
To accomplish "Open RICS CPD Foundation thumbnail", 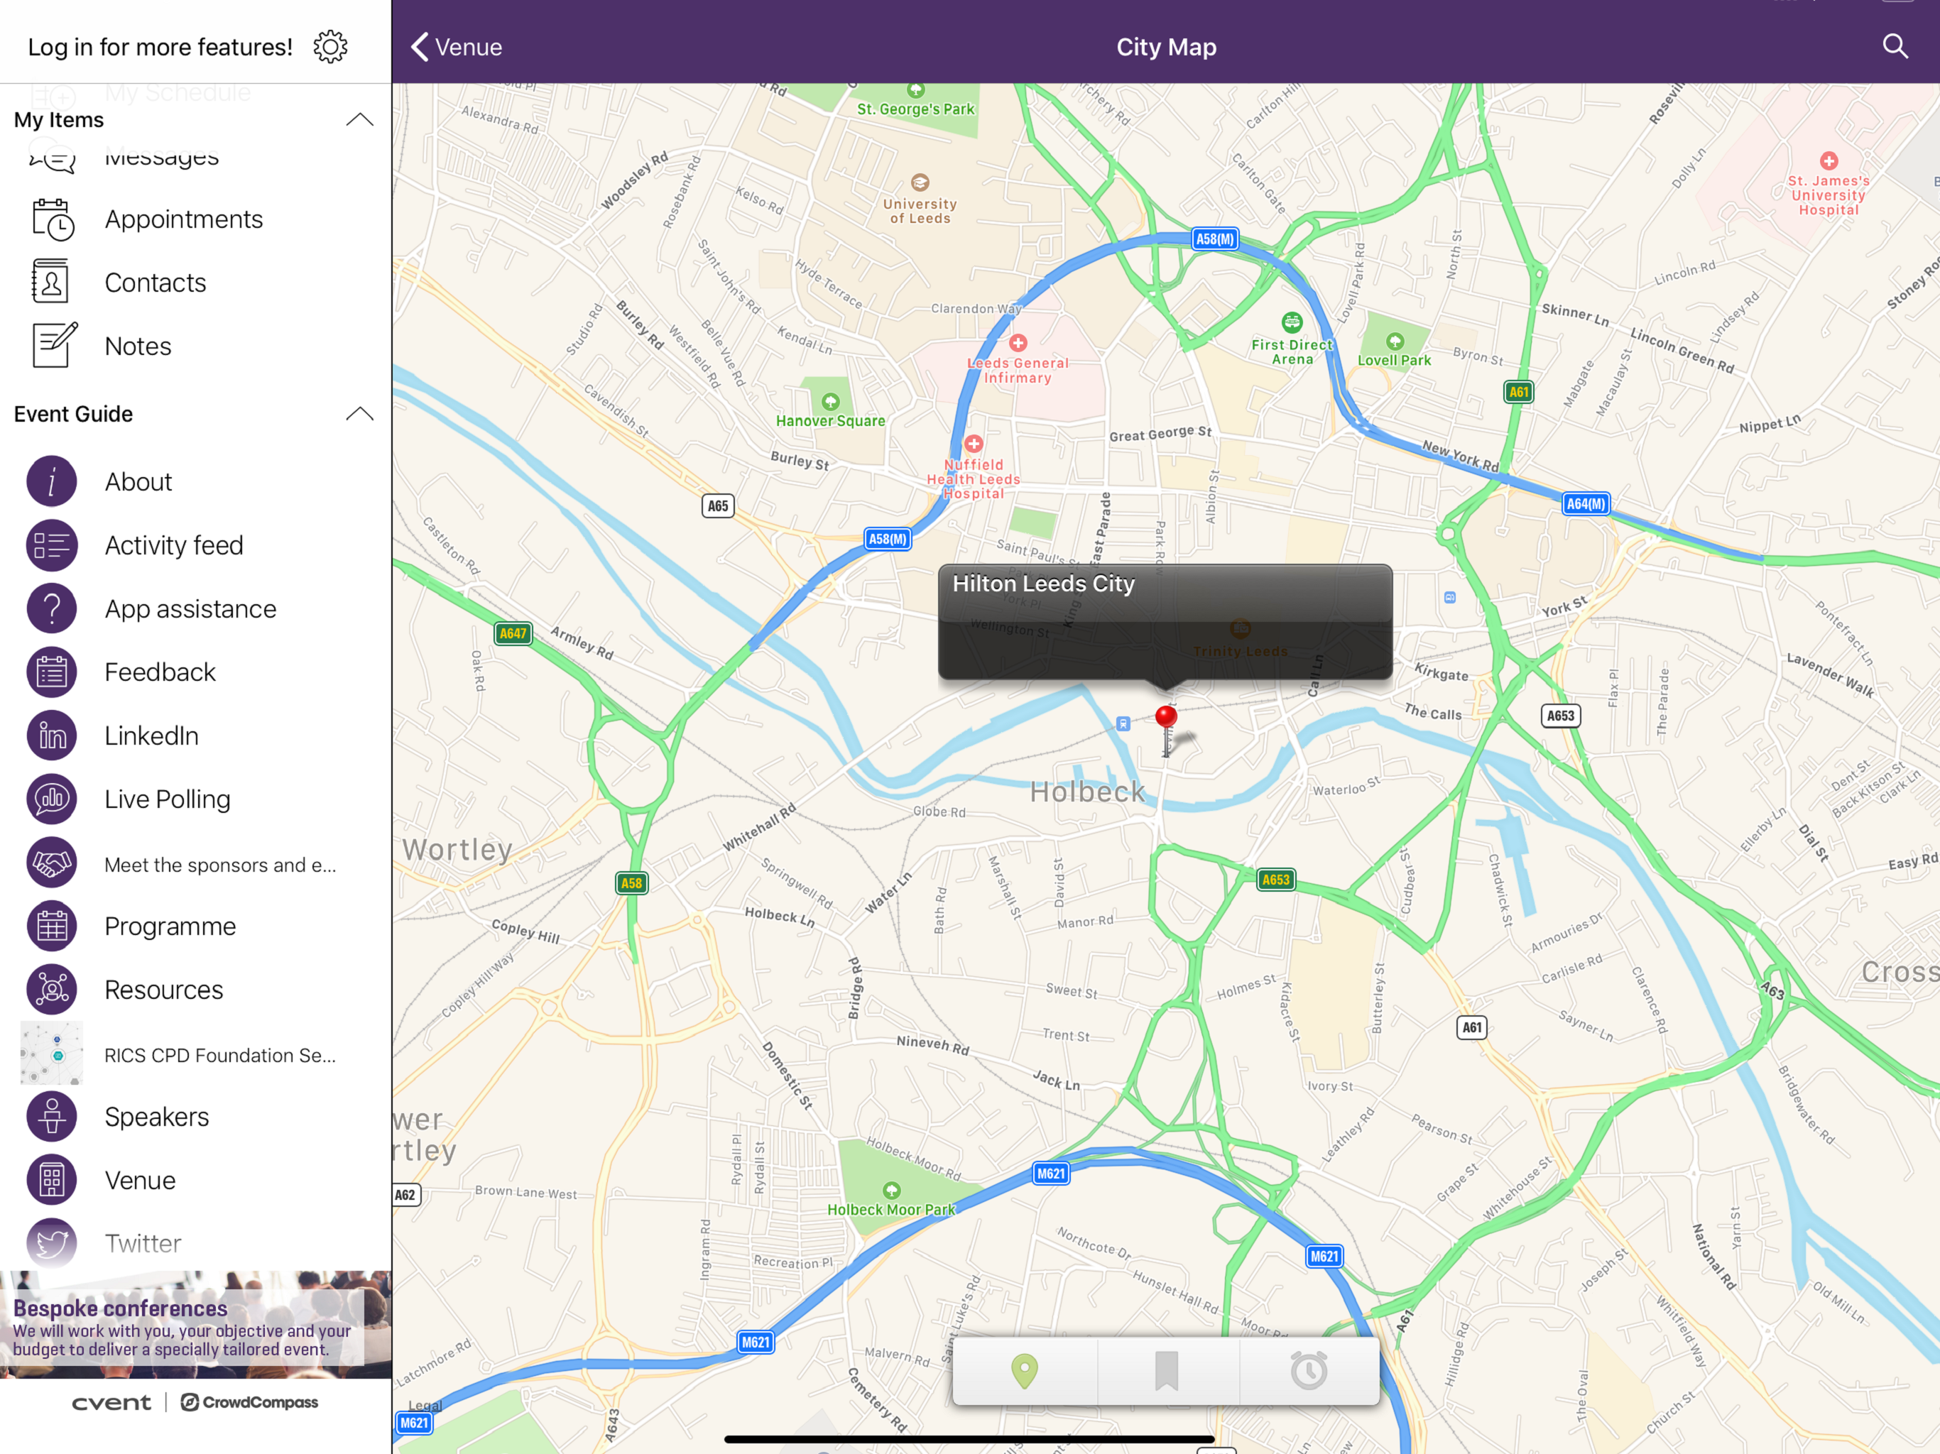I will [x=52, y=1054].
